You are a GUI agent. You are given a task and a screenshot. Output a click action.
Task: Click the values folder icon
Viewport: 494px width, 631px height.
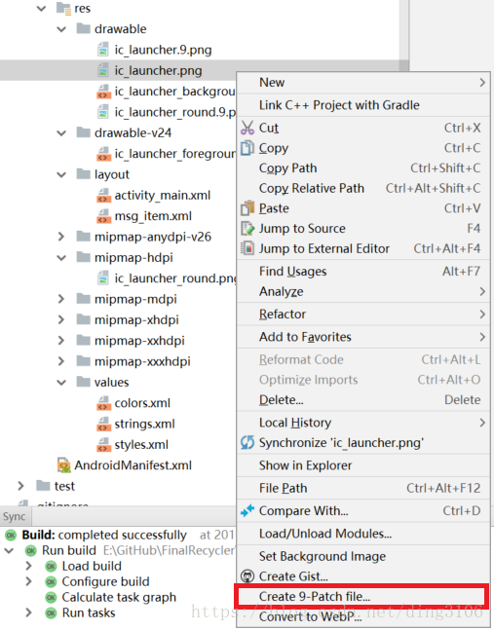coord(84,382)
